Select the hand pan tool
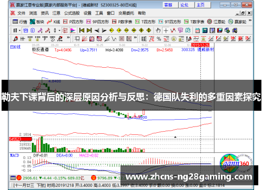Viewport: 263px width, 190px height. pyautogui.click(x=158, y=30)
